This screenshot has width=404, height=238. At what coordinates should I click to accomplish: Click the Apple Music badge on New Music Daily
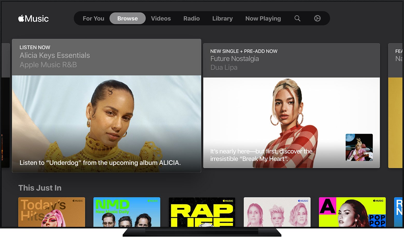click(x=153, y=200)
